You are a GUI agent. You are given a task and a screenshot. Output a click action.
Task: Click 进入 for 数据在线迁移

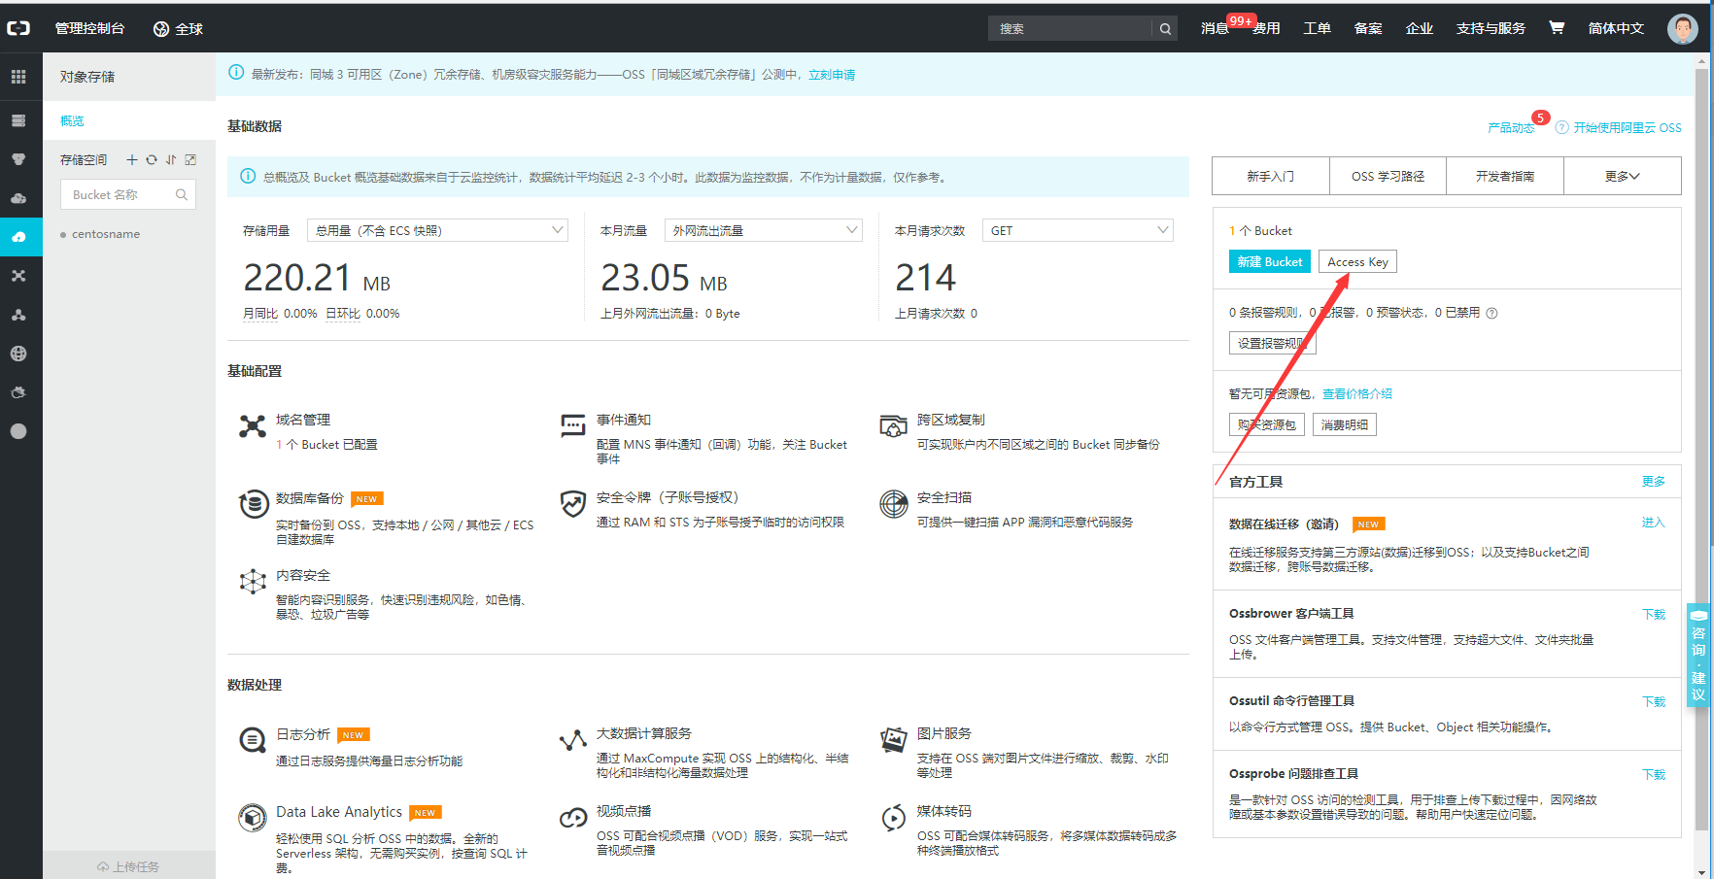point(1654,523)
